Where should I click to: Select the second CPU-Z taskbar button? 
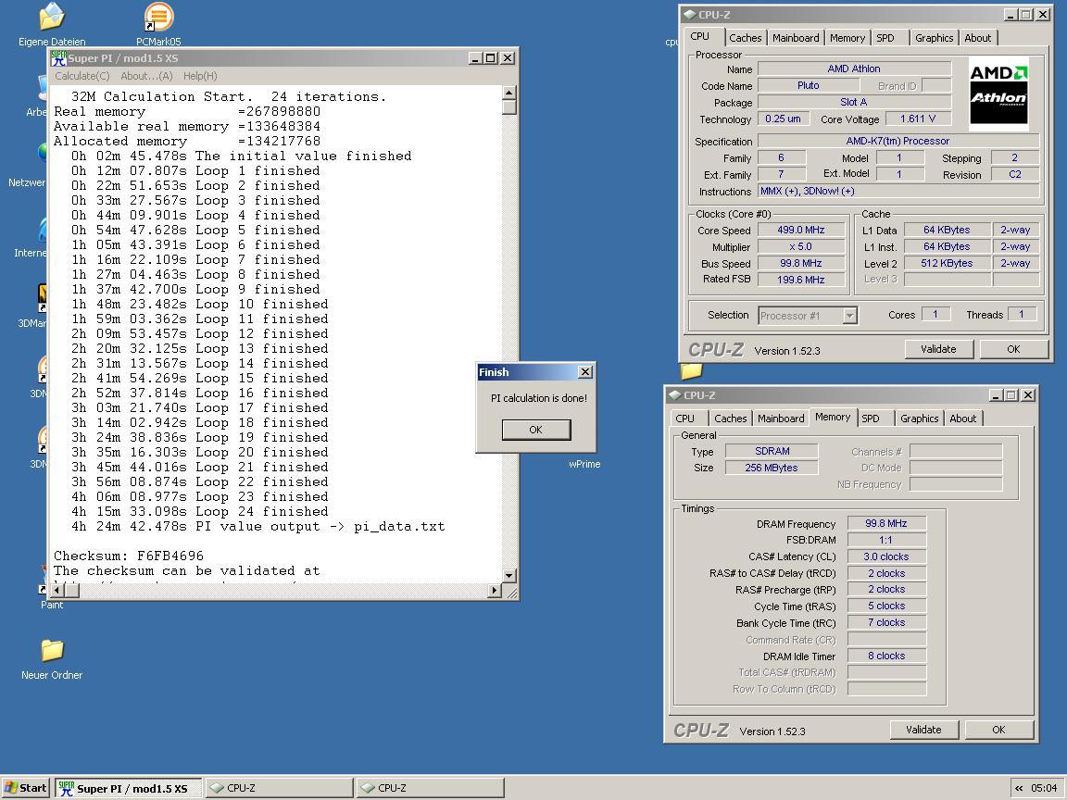tap(430, 789)
